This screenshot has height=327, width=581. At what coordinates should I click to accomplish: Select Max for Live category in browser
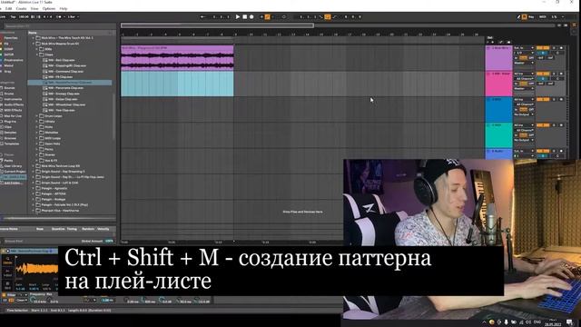13,115
